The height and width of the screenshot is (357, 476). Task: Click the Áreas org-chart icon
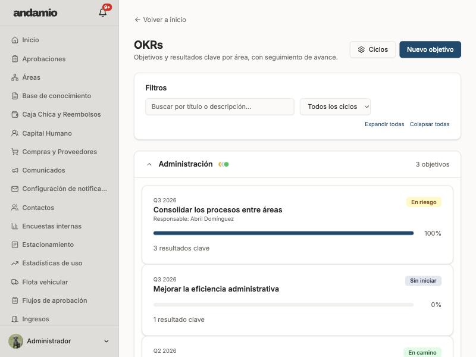tap(15, 77)
